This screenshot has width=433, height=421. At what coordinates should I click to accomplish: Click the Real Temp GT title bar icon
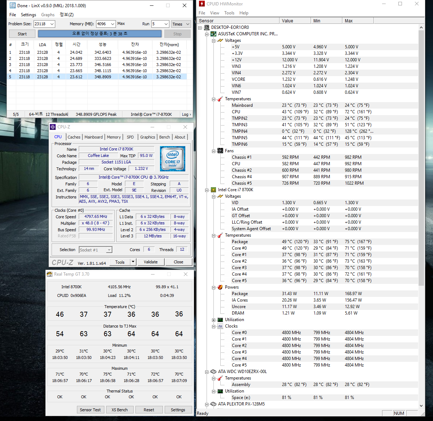(x=49, y=274)
